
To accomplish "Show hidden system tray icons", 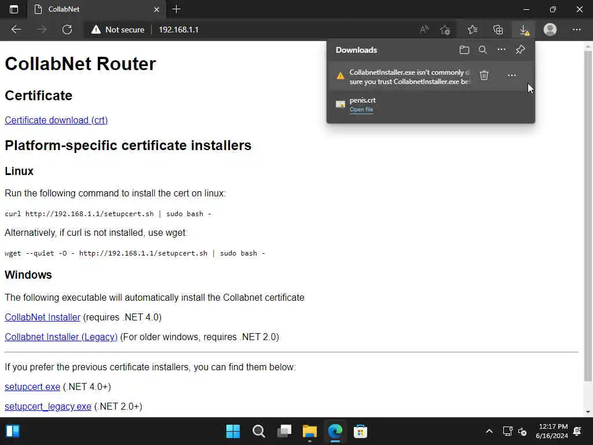I will click(x=489, y=431).
